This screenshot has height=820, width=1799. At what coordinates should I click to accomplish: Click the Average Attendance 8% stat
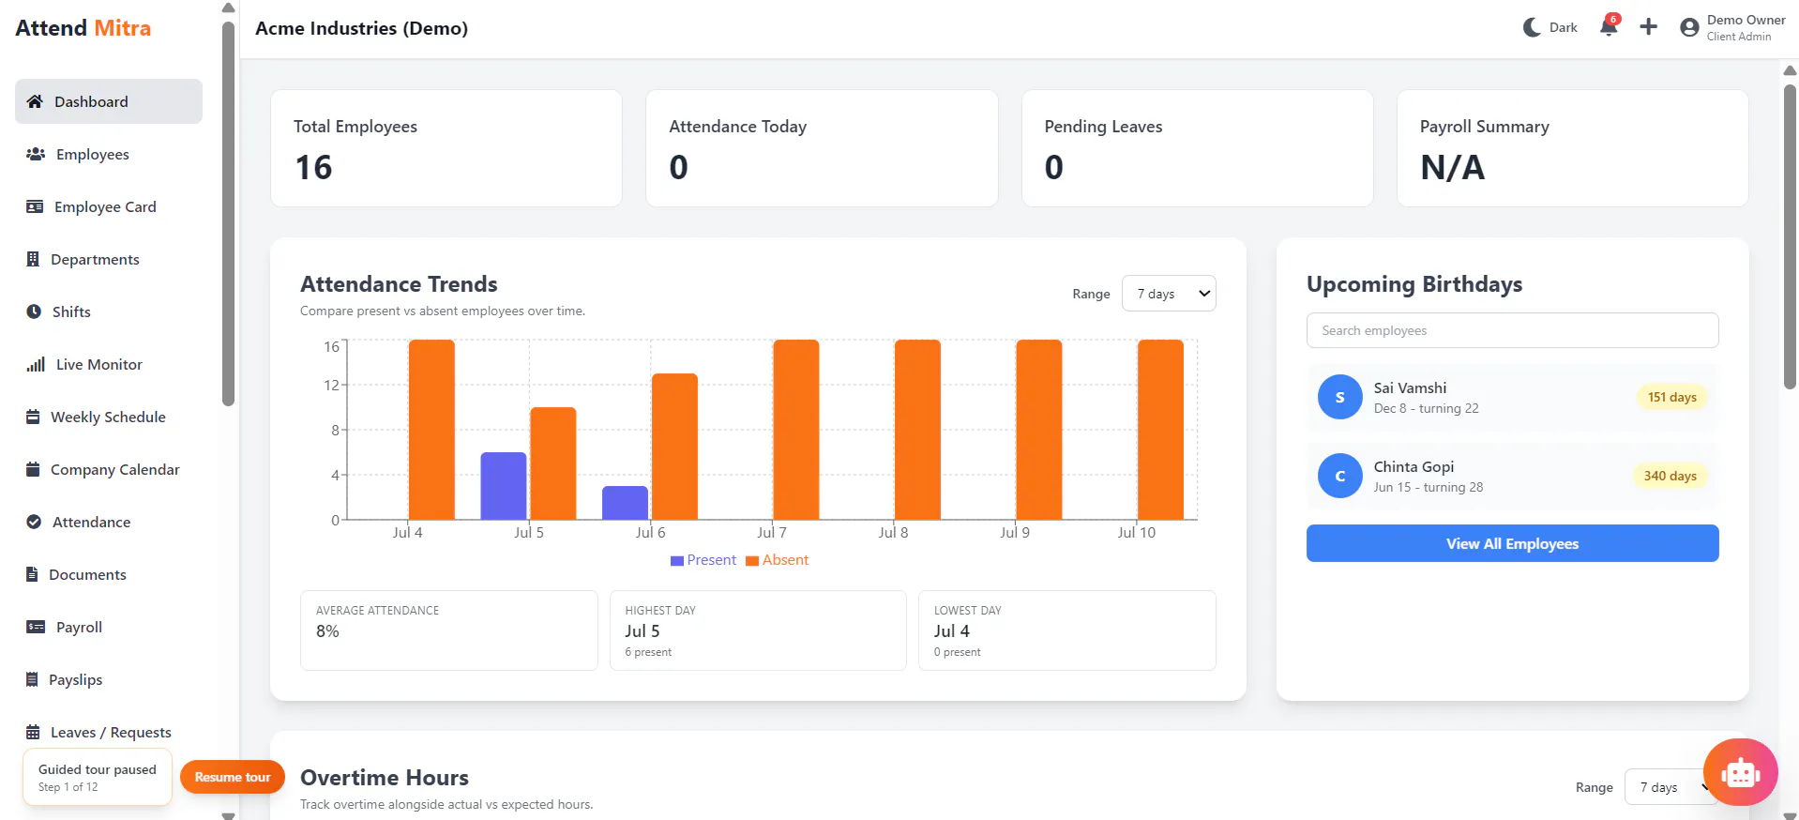pyautogui.click(x=449, y=630)
